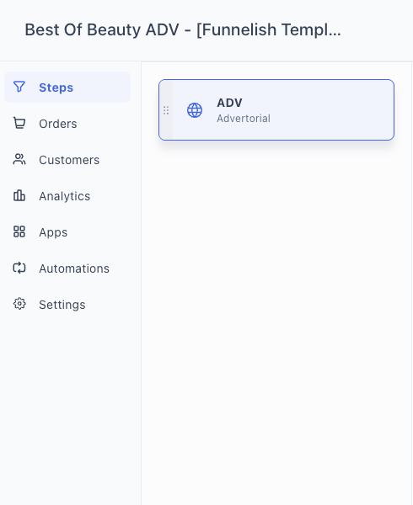Click the shopping cart Orders icon
413x505 pixels.
(x=19, y=123)
